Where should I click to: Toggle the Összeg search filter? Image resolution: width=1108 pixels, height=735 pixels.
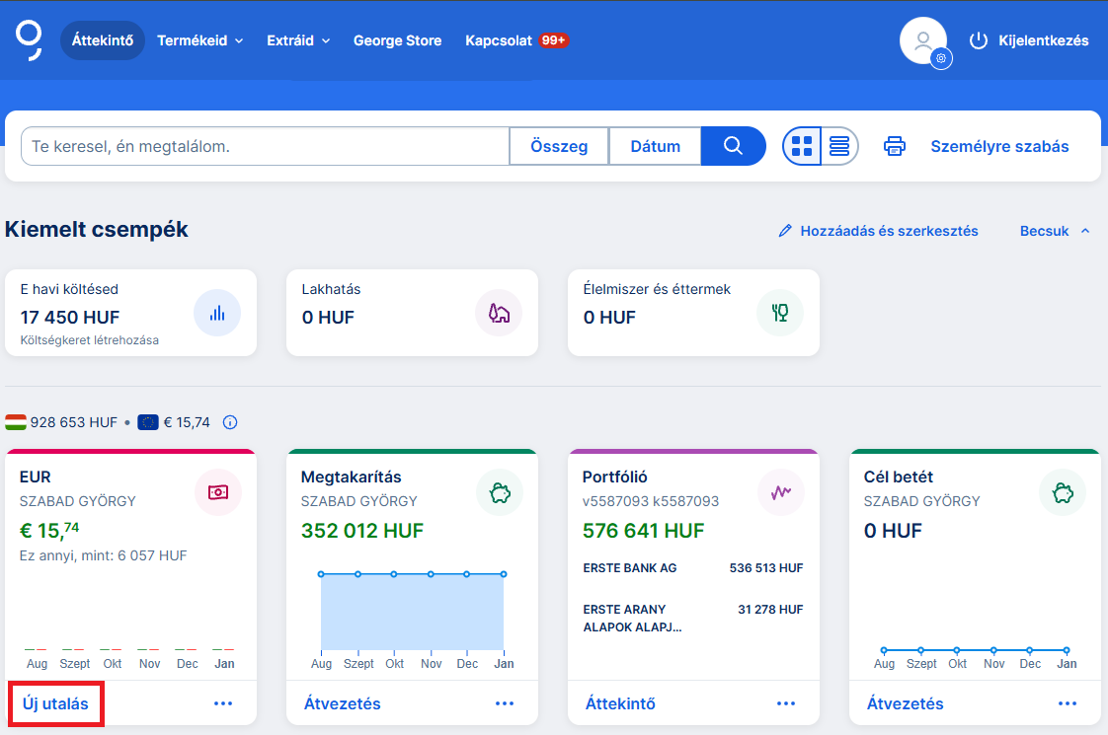point(559,146)
